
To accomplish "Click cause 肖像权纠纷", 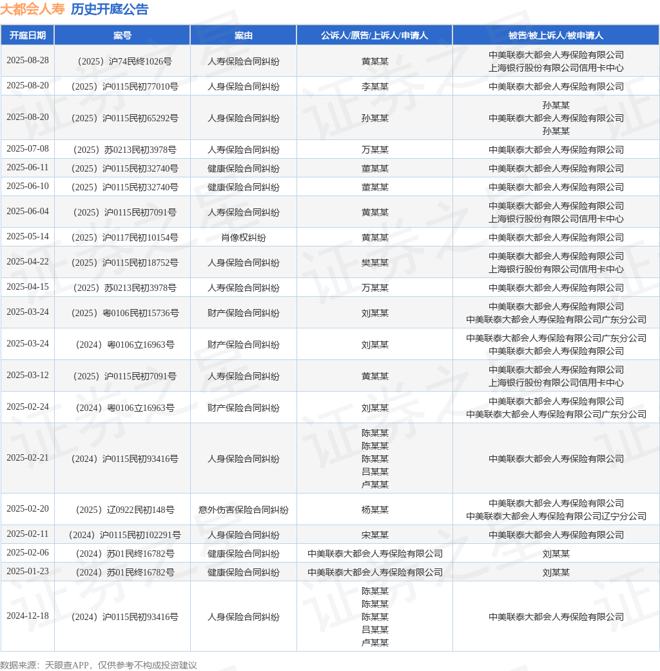I will coord(243,237).
